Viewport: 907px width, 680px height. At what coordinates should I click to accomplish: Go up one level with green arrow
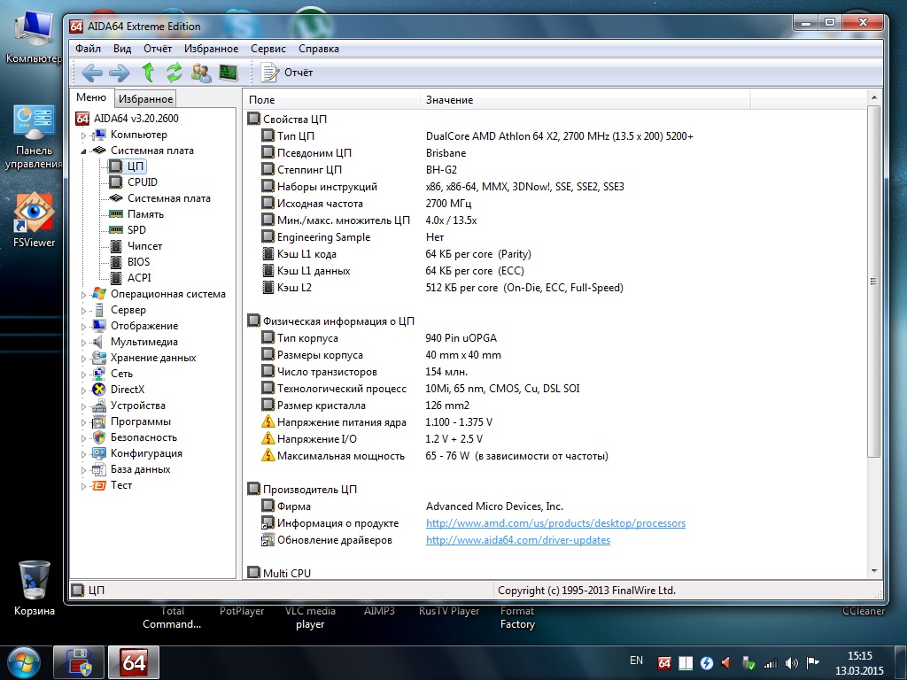pos(148,73)
